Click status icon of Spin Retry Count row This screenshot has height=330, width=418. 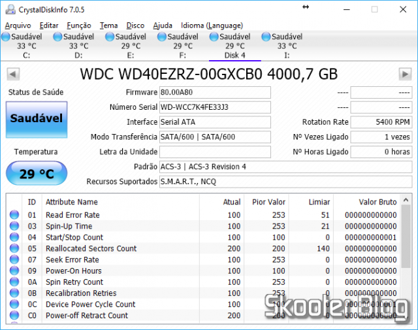pyautogui.click(x=14, y=282)
